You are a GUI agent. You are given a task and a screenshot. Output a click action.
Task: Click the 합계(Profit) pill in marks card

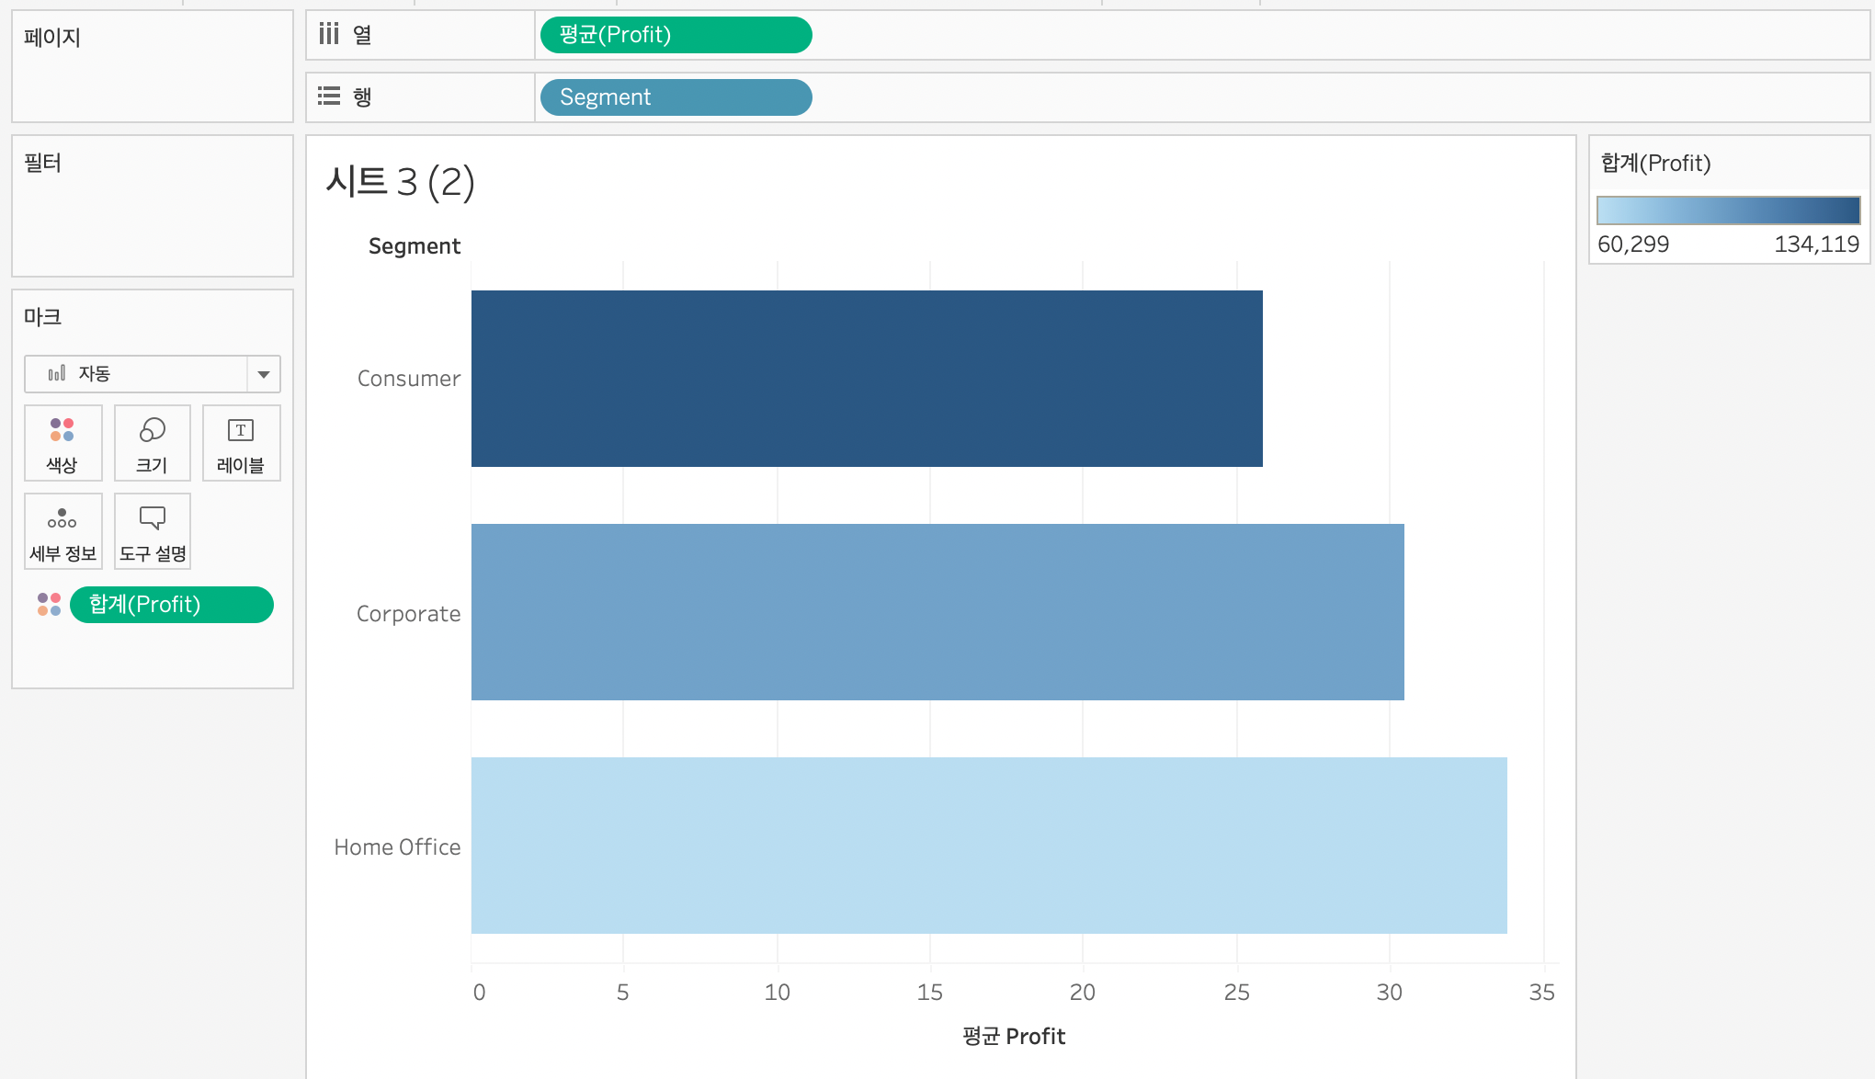click(172, 605)
